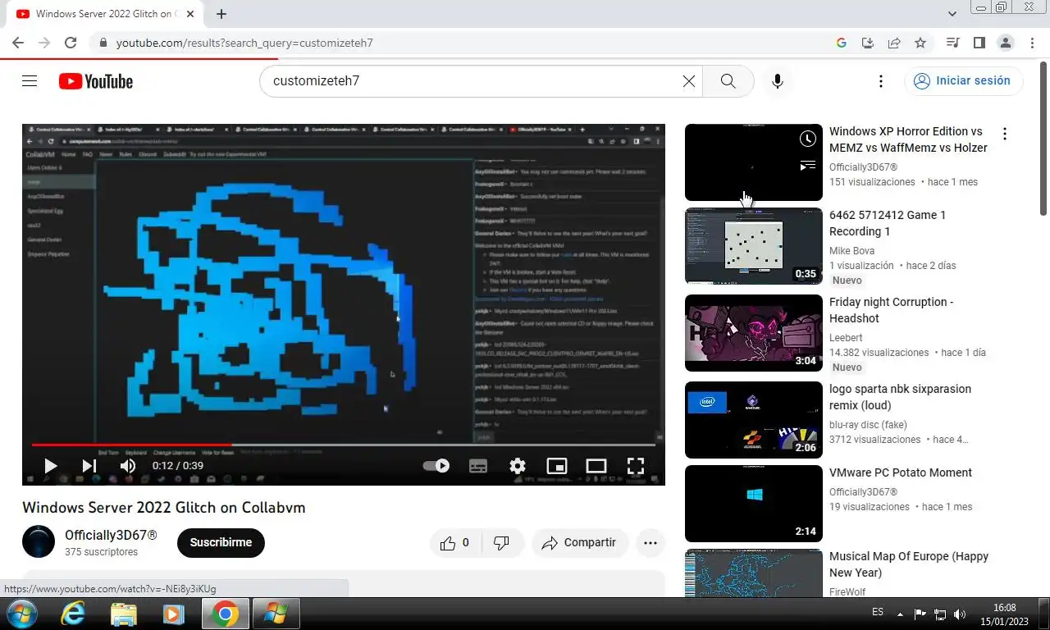
Task: Open Chrome three-dot menu
Action: pyautogui.click(x=1032, y=43)
